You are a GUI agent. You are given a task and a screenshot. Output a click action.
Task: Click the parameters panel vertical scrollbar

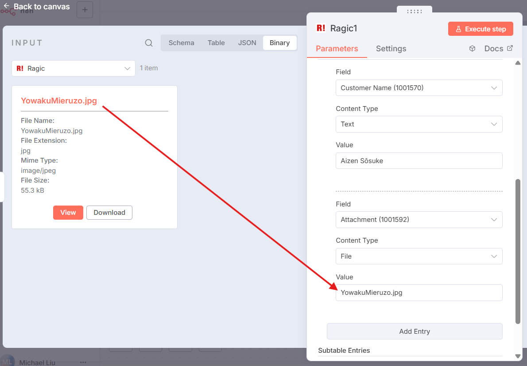point(518,251)
